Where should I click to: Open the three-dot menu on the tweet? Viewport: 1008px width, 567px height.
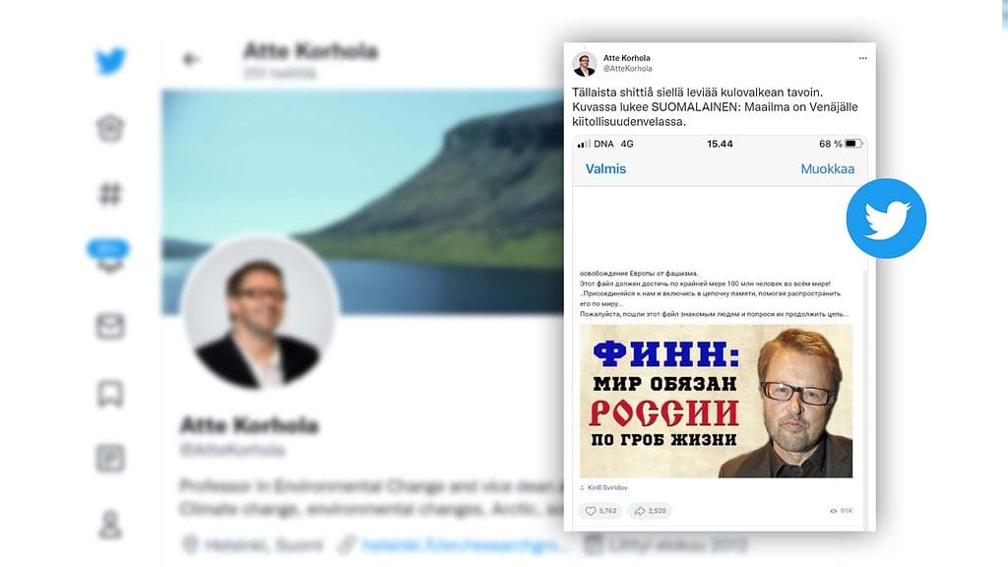[862, 58]
